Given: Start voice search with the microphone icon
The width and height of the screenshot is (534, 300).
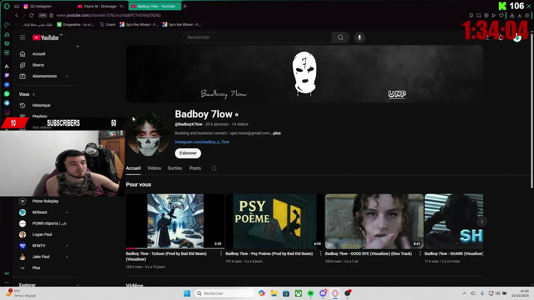Looking at the screenshot, I should (360, 37).
